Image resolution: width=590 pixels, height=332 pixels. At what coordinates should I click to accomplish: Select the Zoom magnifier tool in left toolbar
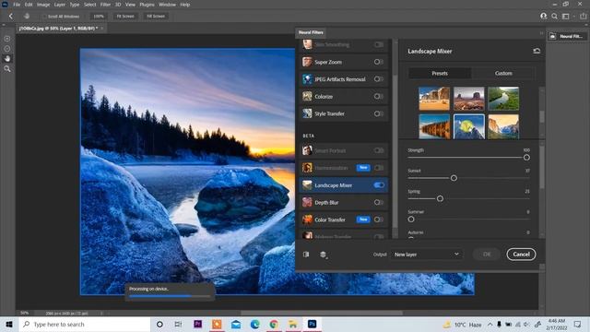tap(7, 69)
